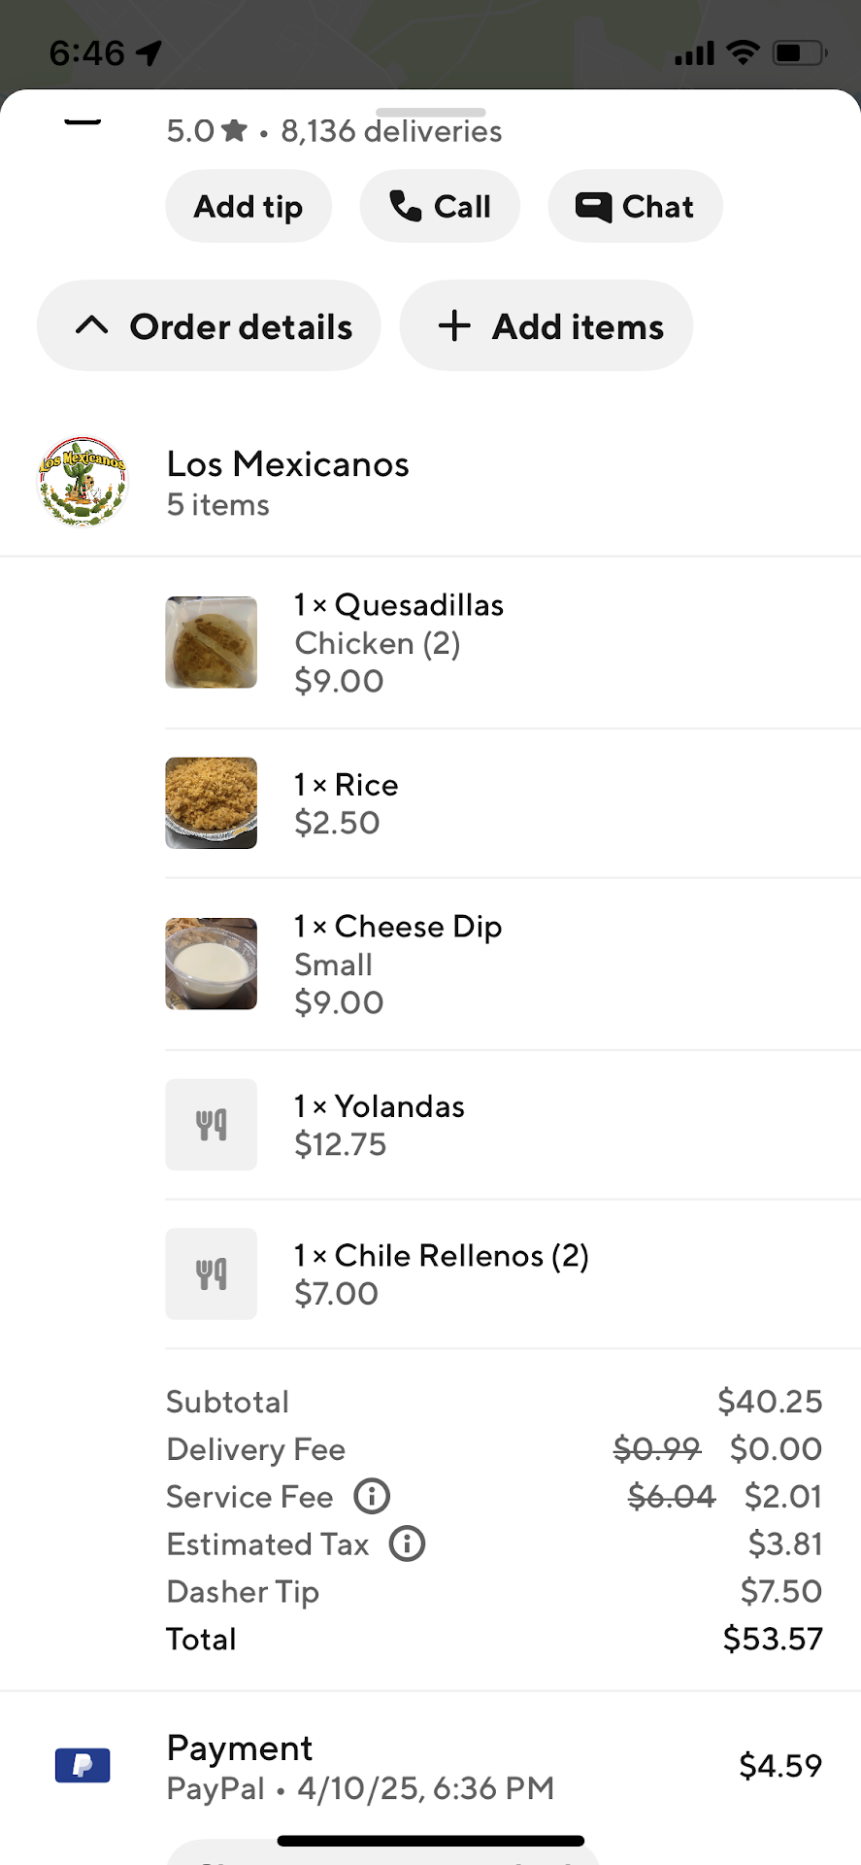
Task: Tap the location arrow in status bar
Action: (149, 52)
